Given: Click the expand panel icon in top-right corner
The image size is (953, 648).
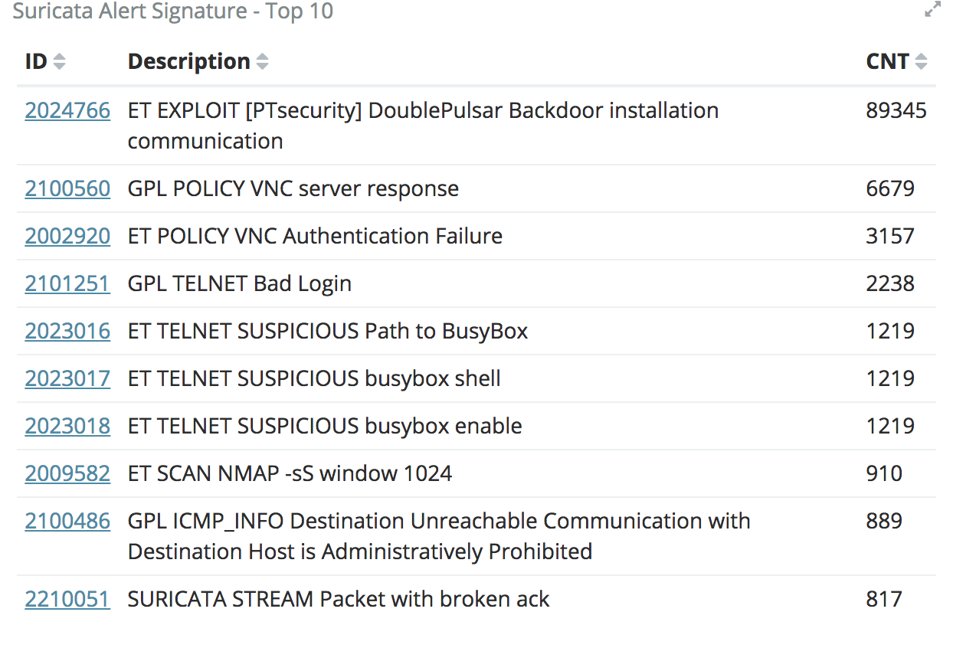Looking at the screenshot, I should pos(932,10).
